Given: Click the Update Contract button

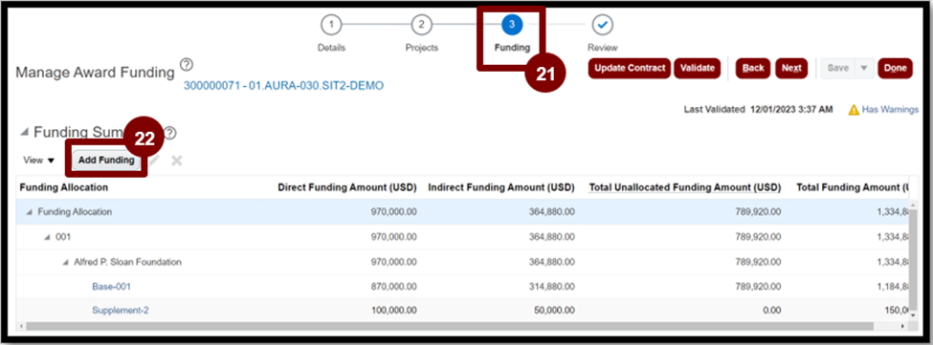Looking at the screenshot, I should (630, 68).
